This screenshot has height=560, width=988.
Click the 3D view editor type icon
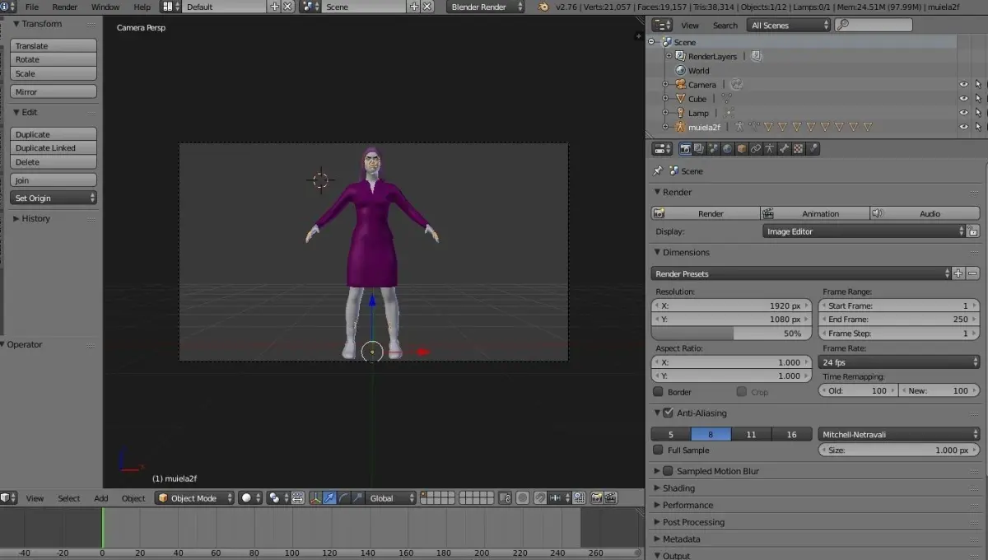[x=8, y=498]
